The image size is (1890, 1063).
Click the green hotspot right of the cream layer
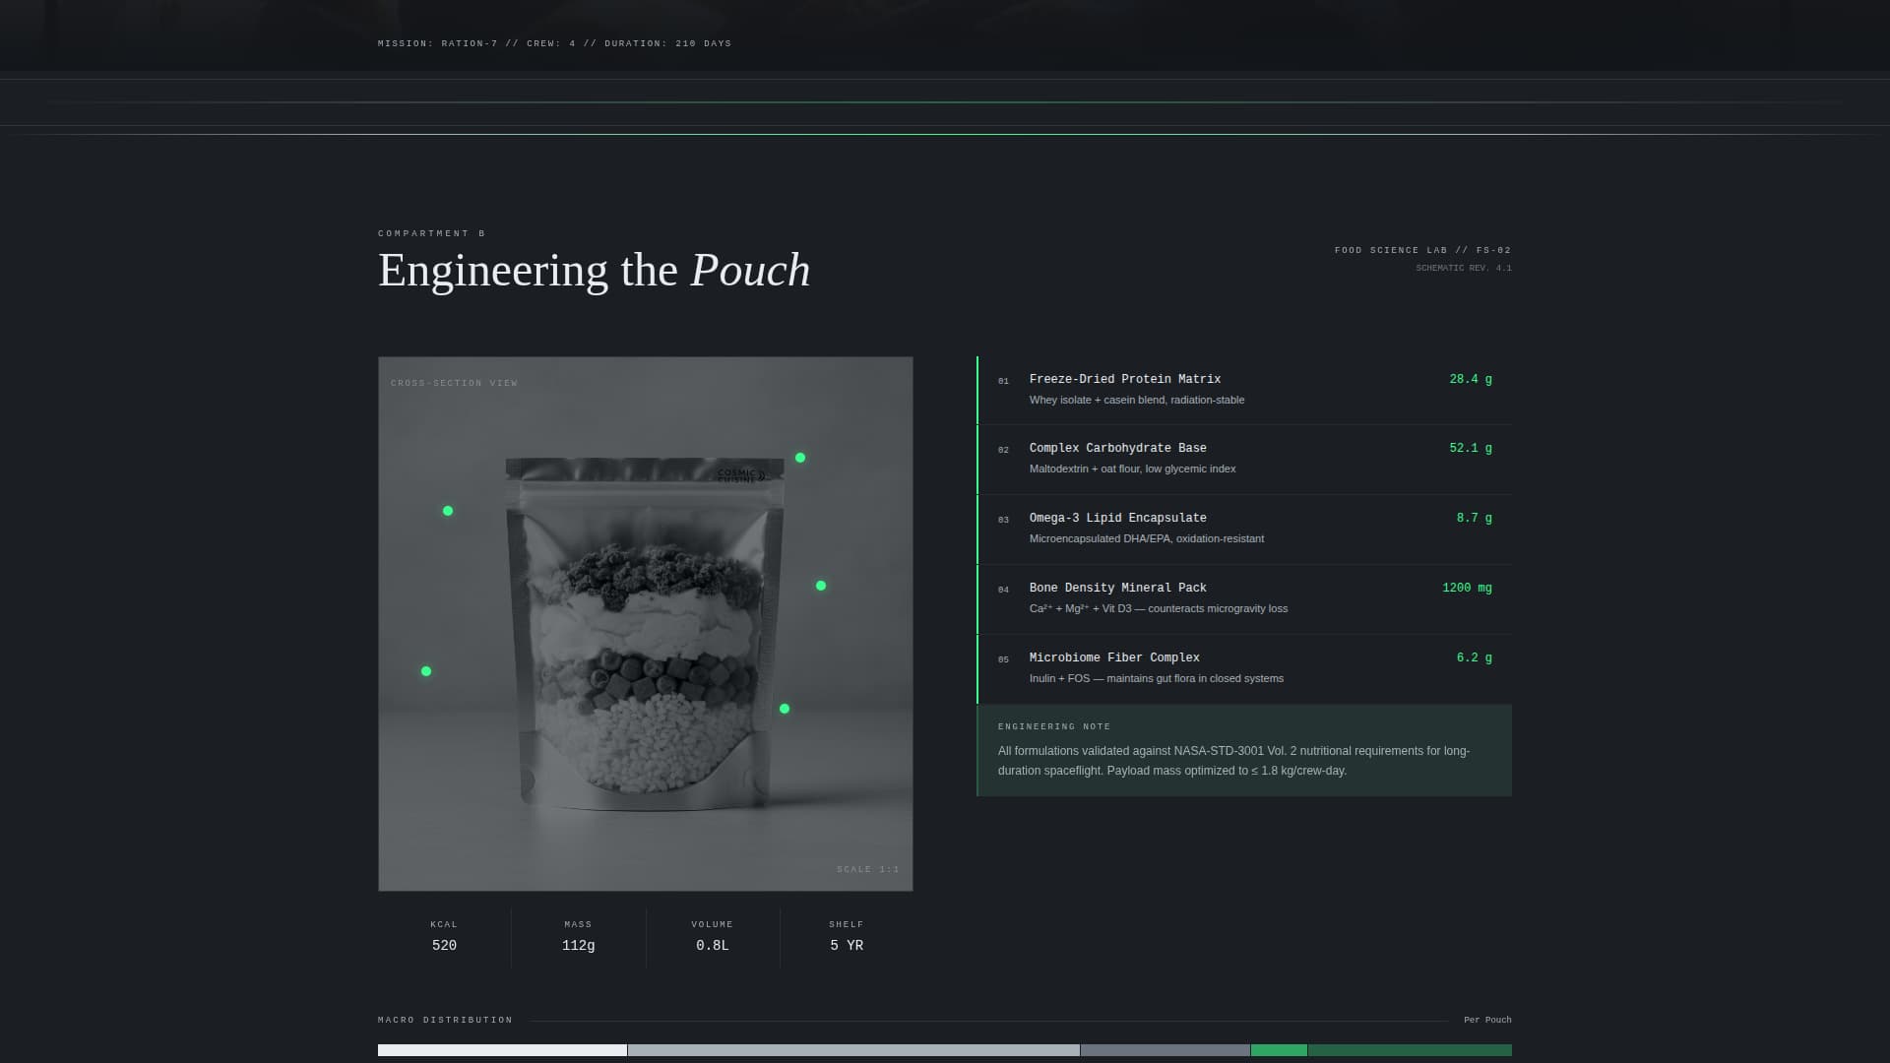point(821,586)
